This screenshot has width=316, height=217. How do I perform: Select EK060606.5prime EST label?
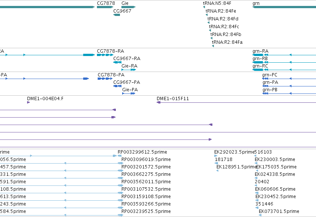coord(275,189)
